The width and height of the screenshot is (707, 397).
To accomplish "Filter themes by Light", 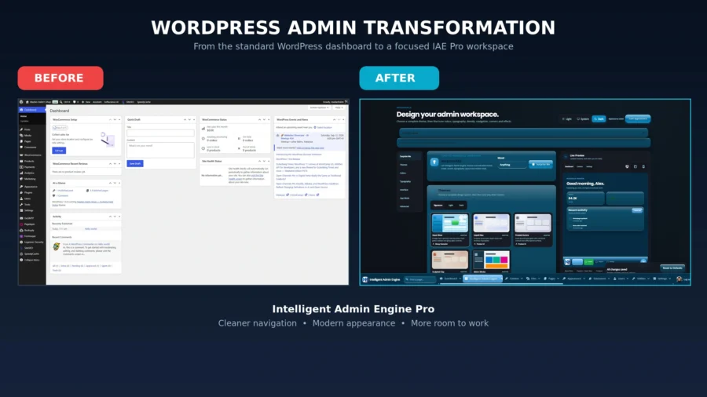I will (x=451, y=206).
